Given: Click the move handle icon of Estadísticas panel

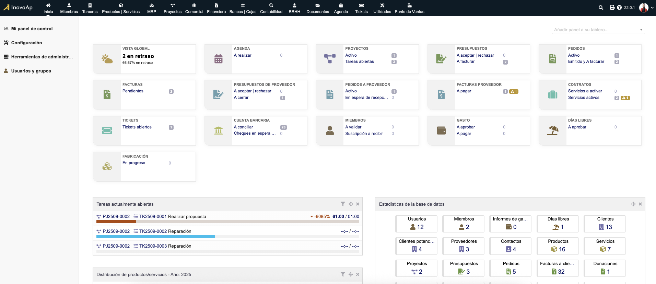Looking at the screenshot, I should point(633,204).
